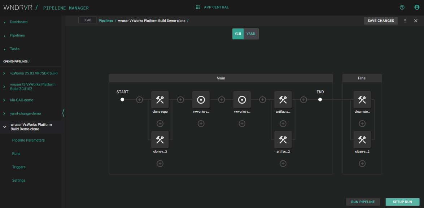424x208 pixels.
Task: Open the three-dot more options menu
Action: point(405,21)
